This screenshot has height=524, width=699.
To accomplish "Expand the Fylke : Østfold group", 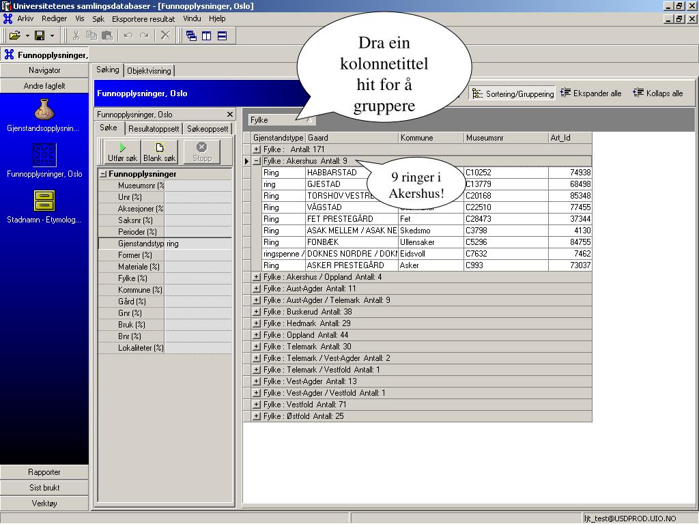I will click(x=257, y=416).
